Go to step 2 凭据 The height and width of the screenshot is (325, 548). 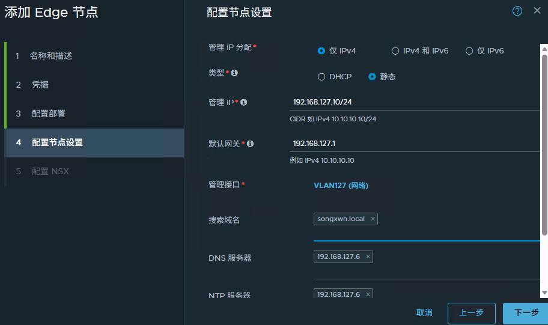click(40, 85)
